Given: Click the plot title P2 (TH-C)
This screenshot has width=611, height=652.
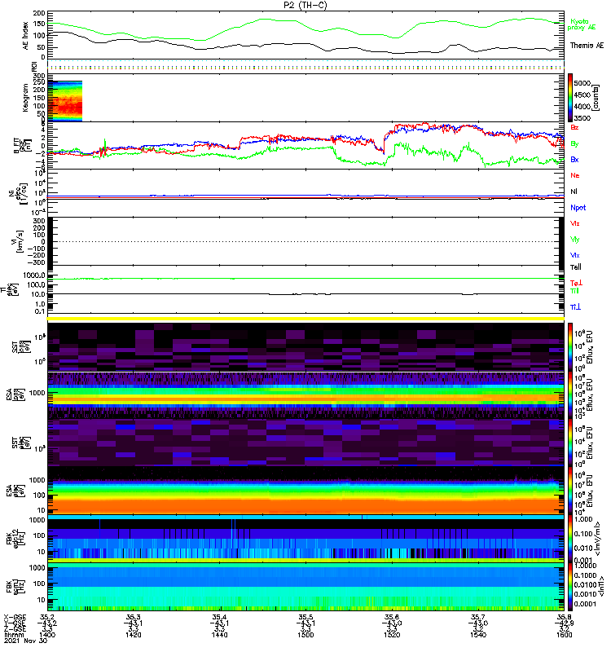Looking at the screenshot, I should (305, 5).
